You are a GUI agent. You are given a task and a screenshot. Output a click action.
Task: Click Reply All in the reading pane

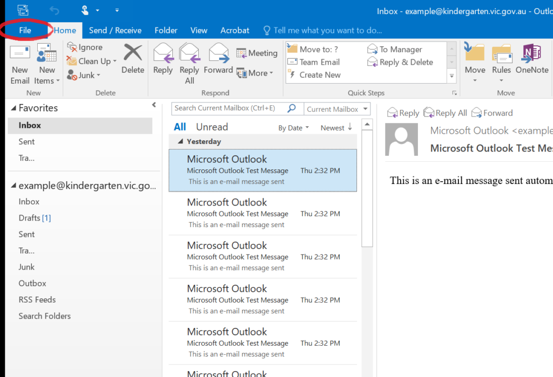coord(445,113)
